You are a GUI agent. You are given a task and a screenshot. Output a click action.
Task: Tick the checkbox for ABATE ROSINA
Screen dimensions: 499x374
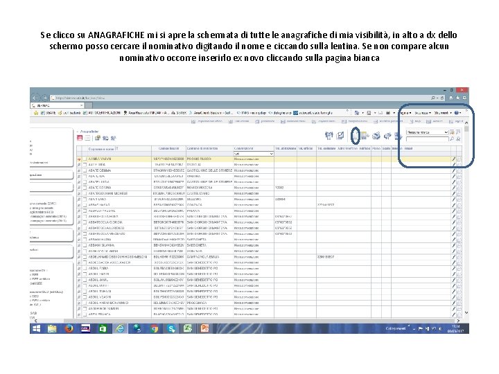[85, 188]
